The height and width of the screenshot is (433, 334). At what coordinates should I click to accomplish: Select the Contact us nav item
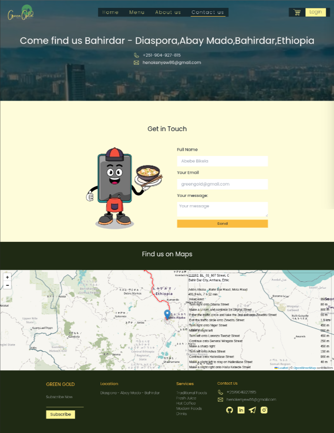point(208,12)
